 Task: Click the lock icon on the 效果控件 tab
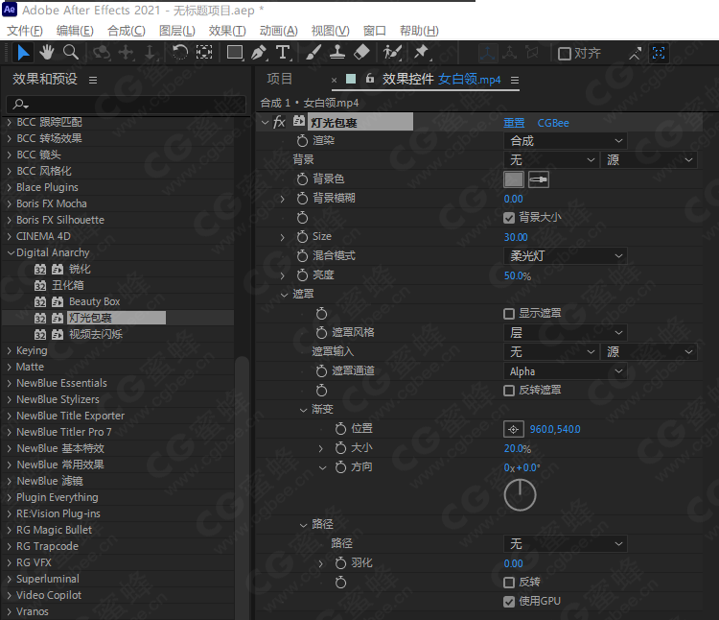pos(370,79)
